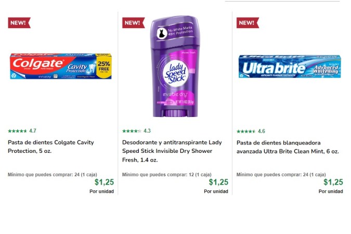This screenshot has height=234, width=351.
Task: Open 'Pasta de dientes Colgate Cavity Protection' link
Action: click(x=51, y=147)
